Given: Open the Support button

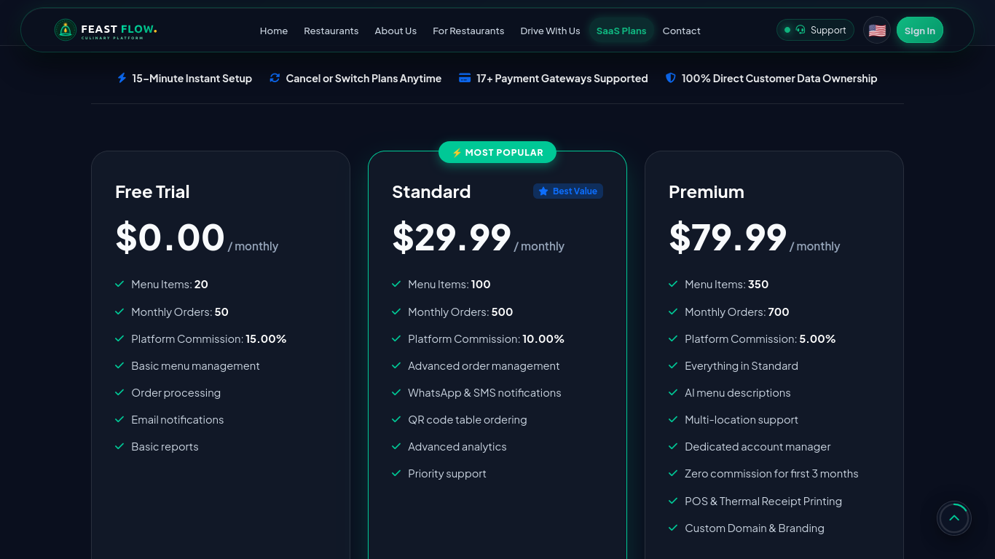Looking at the screenshot, I should point(815,30).
